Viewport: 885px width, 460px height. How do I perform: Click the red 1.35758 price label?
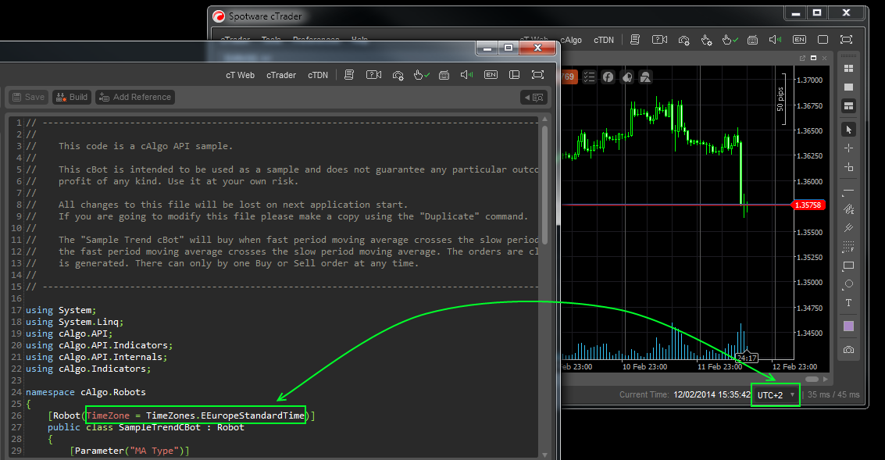(x=808, y=205)
